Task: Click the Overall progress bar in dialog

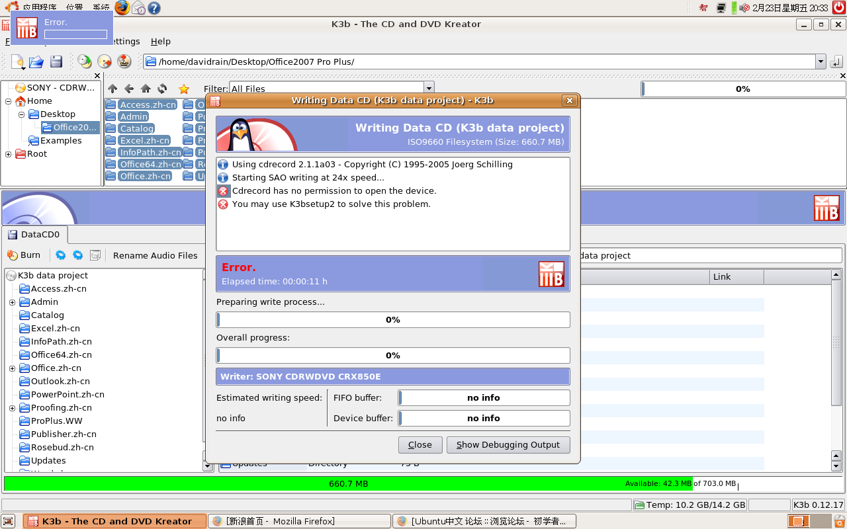Action: tap(393, 355)
